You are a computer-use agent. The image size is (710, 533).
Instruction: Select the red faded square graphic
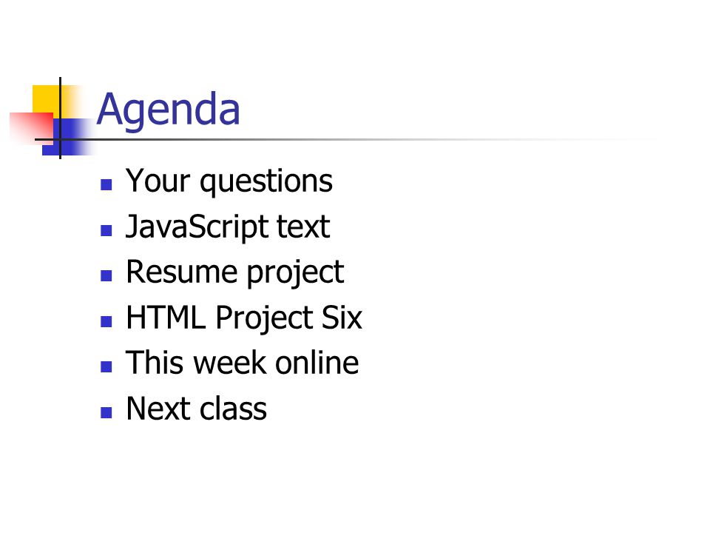[x=31, y=127]
